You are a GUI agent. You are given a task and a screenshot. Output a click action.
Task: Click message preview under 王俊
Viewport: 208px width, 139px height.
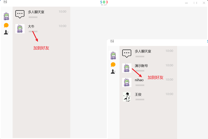point(140,100)
